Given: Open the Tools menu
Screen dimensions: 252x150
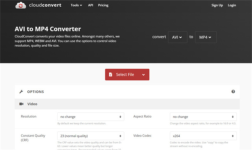Looking at the screenshot, I should coord(76,5).
